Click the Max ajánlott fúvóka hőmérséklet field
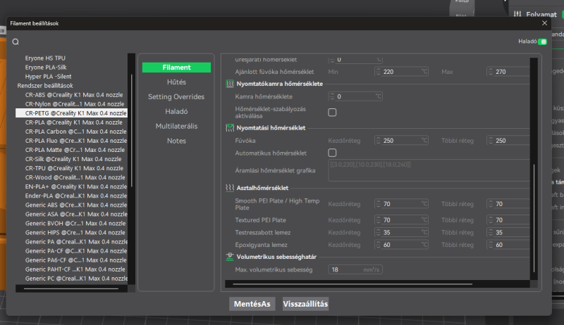The width and height of the screenshot is (564, 325). tap(508, 72)
